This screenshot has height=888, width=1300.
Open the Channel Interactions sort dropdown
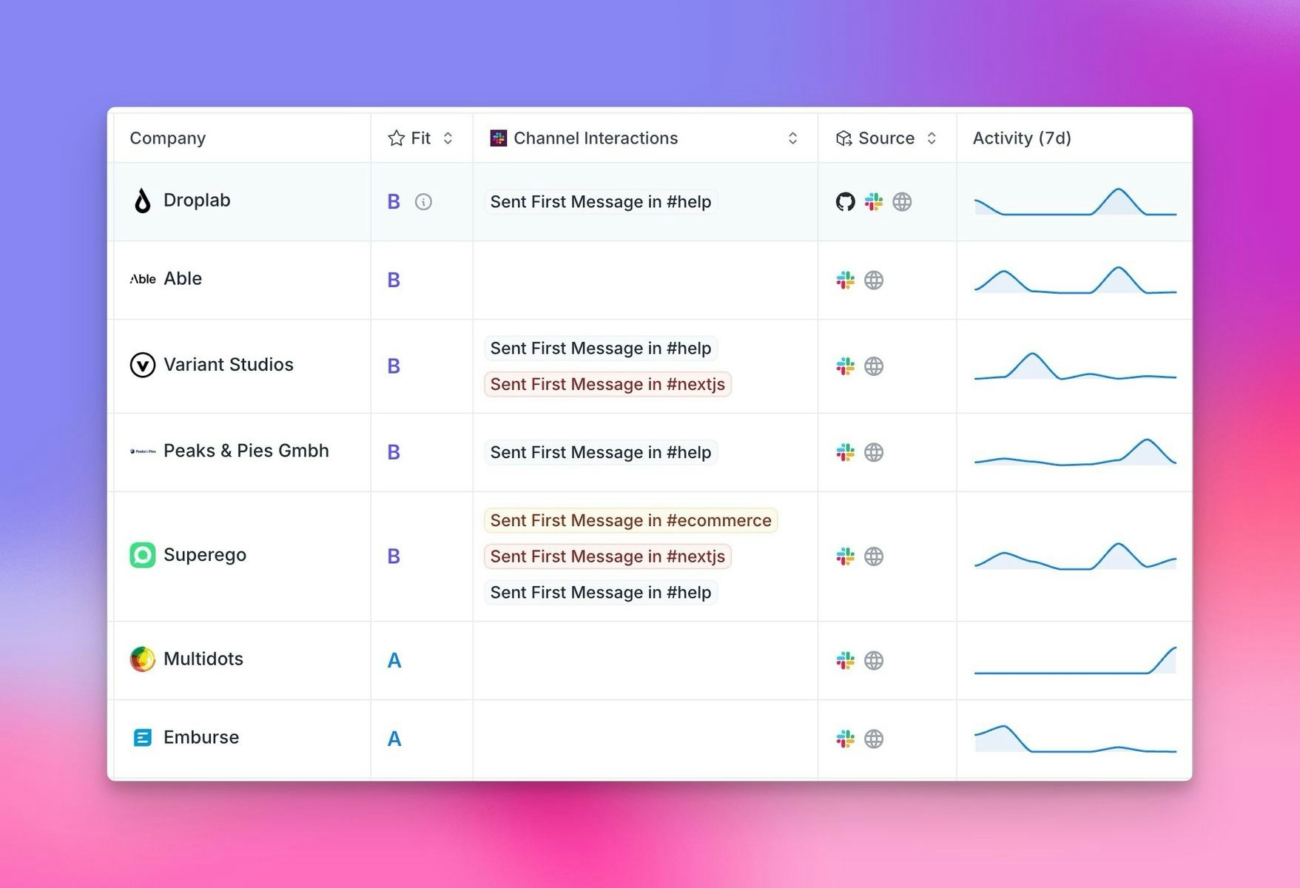792,138
